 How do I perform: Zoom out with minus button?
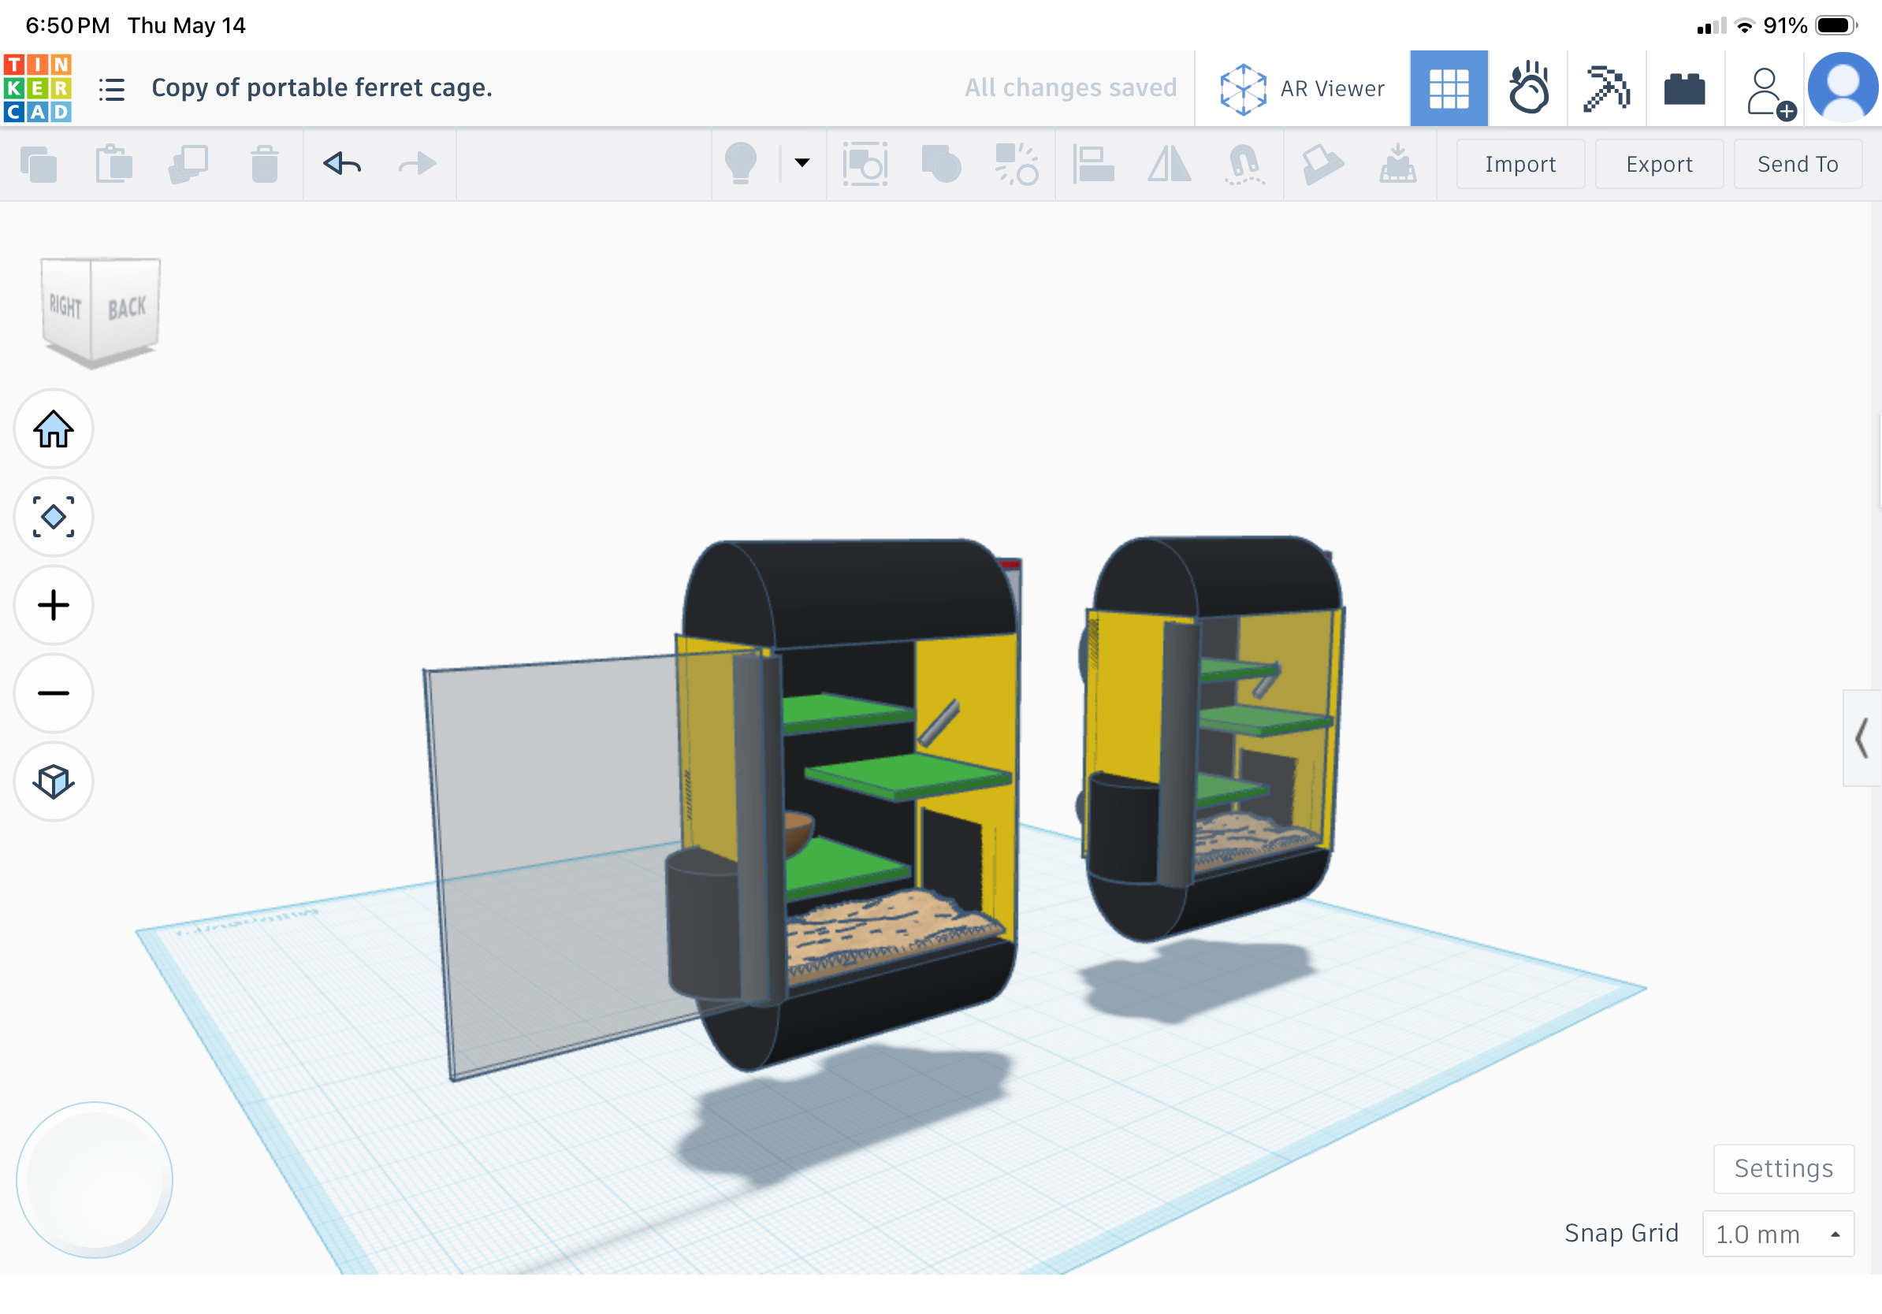(x=54, y=693)
